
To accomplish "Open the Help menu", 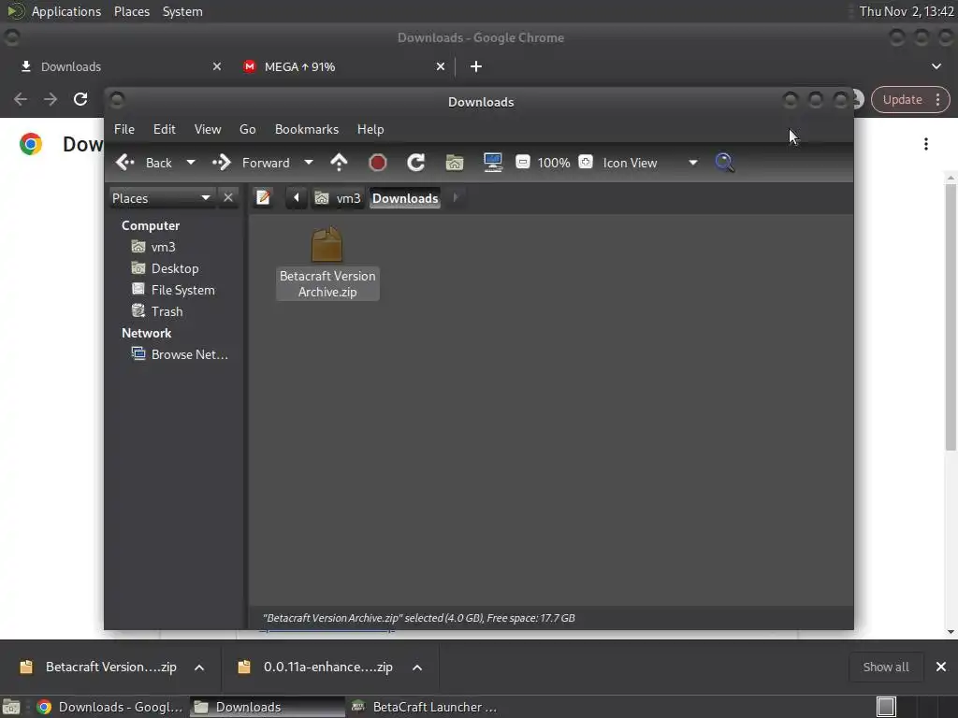I will click(x=370, y=129).
